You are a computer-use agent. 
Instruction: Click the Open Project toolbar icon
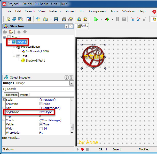click(70, 19)
